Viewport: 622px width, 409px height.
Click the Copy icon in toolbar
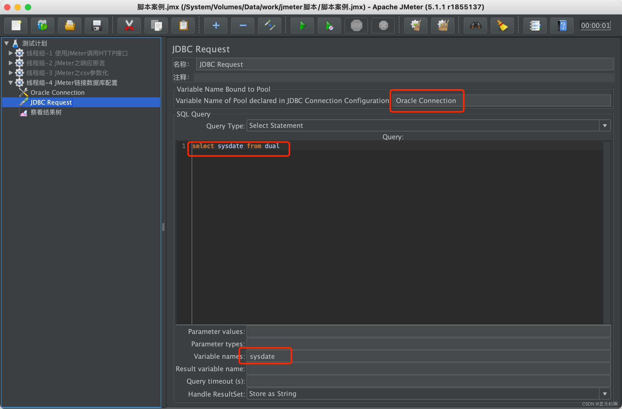156,25
